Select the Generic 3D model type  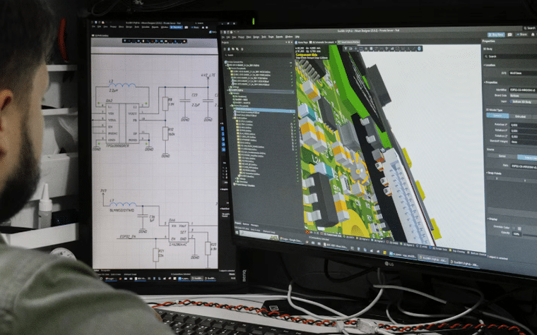pos(497,116)
